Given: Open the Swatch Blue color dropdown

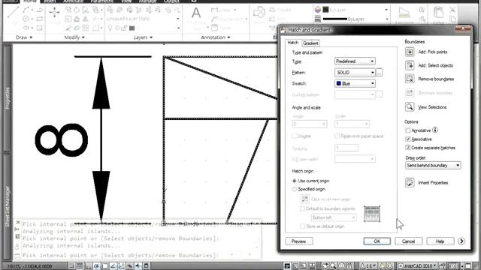Looking at the screenshot, I should tap(355, 83).
